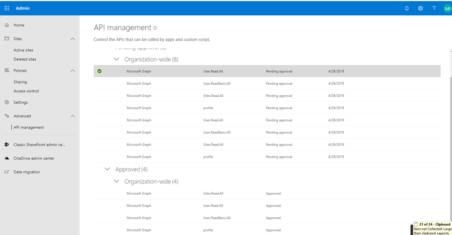Click the Classic SharePoint admin center icon

coord(7,145)
